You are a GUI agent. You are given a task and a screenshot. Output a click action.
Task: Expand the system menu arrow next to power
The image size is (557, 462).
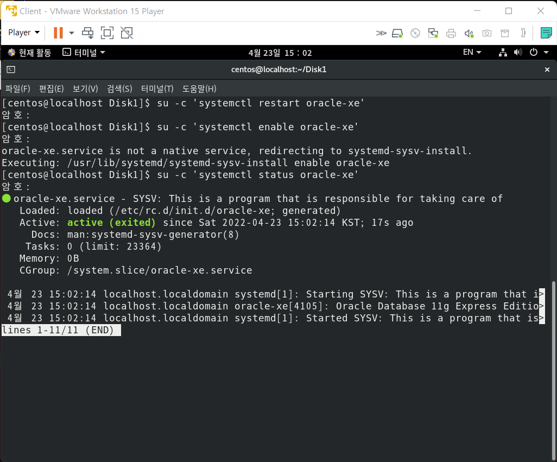546,53
